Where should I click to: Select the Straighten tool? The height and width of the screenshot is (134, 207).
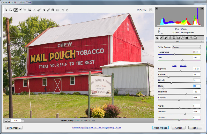pos(34,10)
